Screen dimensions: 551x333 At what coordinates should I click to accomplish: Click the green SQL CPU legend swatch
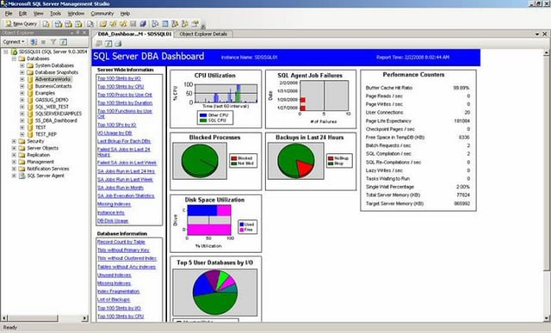tap(203, 120)
